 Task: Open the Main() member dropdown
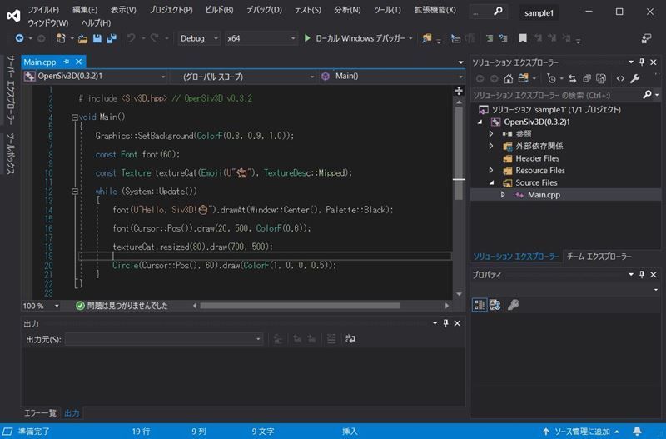point(391,77)
